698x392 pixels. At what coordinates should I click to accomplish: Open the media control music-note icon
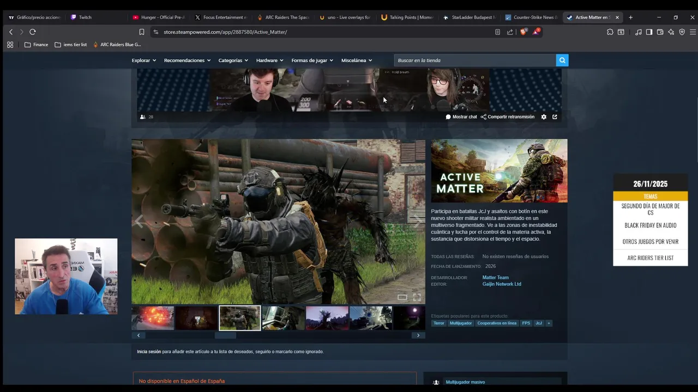click(x=638, y=32)
